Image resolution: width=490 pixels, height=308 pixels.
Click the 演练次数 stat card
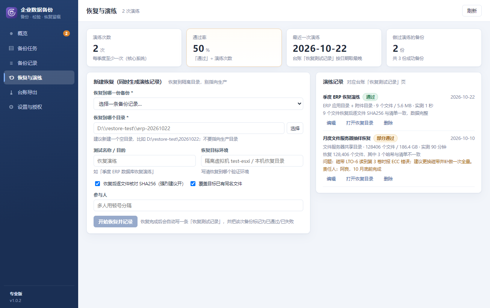point(134,48)
